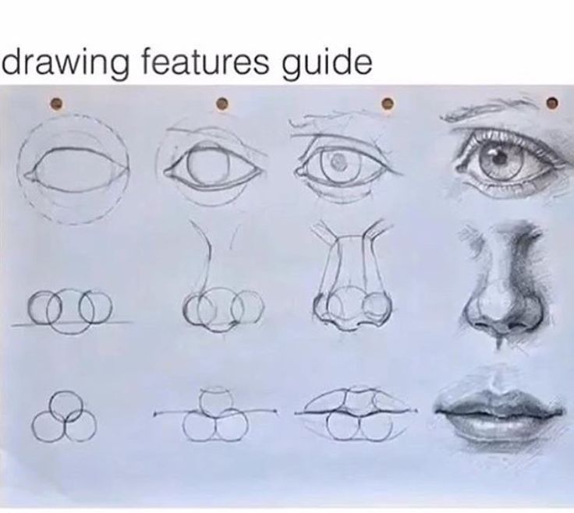Select the three-circle triangle lips base sketch

[x=65, y=416]
